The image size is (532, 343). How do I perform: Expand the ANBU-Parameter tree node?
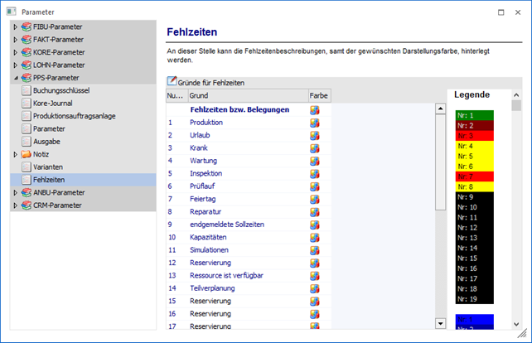15,192
